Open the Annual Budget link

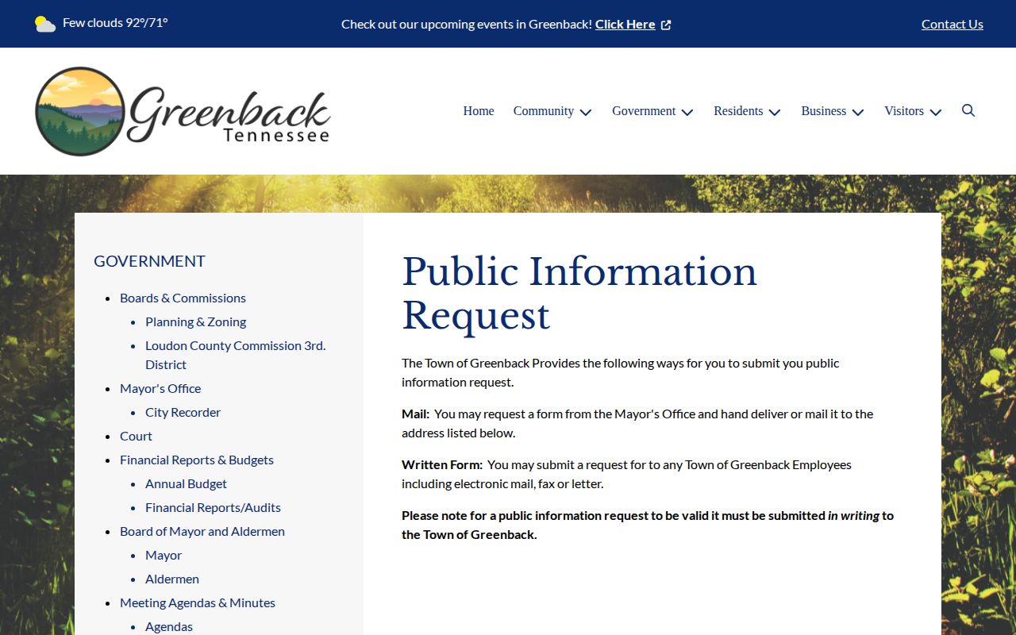[186, 483]
